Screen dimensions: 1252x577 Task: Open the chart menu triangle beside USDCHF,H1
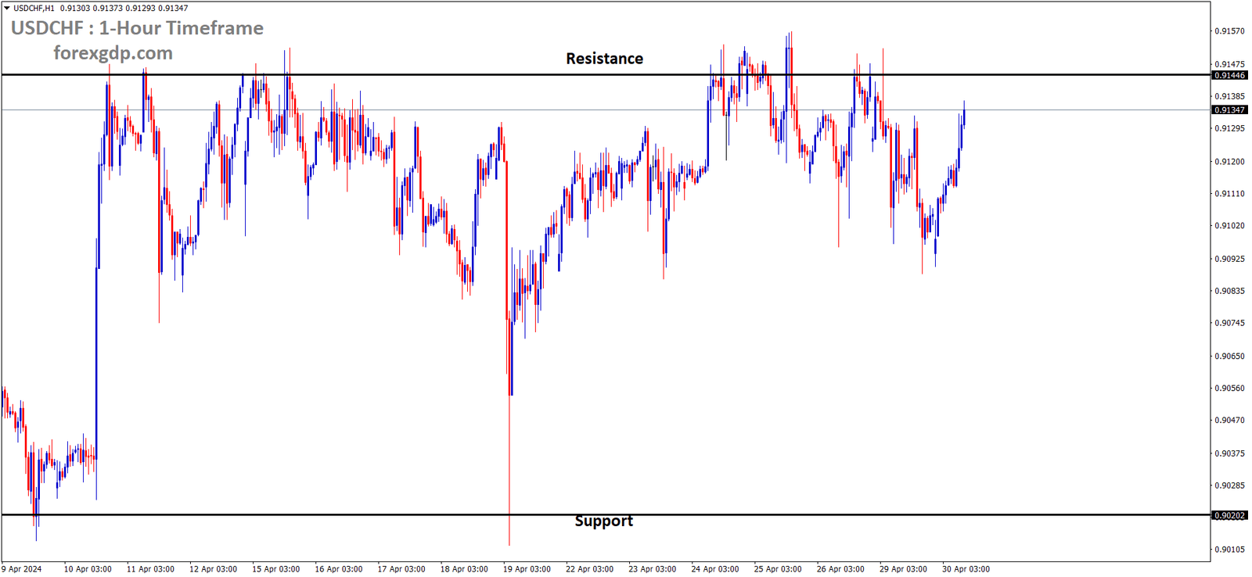click(x=6, y=8)
